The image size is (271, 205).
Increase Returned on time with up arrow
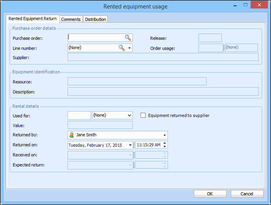[165, 143]
